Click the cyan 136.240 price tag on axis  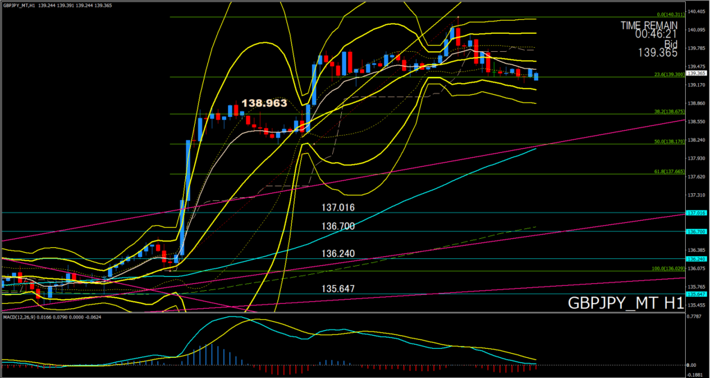pyautogui.click(x=697, y=259)
